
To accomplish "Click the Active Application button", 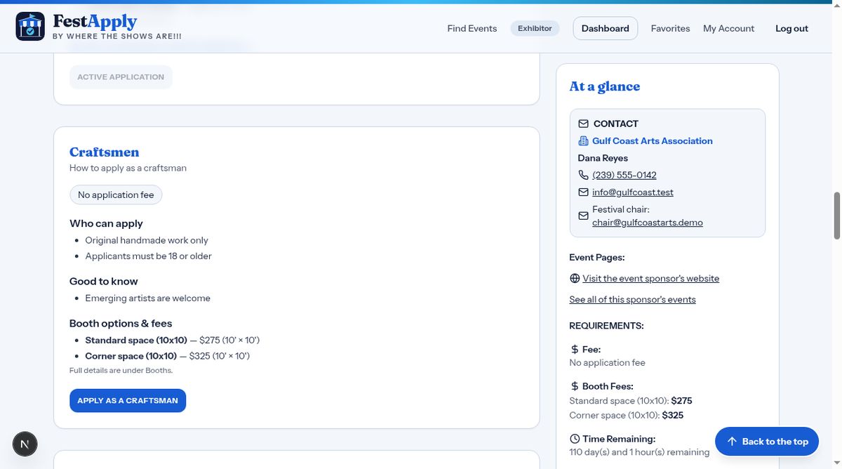I will pos(121,77).
